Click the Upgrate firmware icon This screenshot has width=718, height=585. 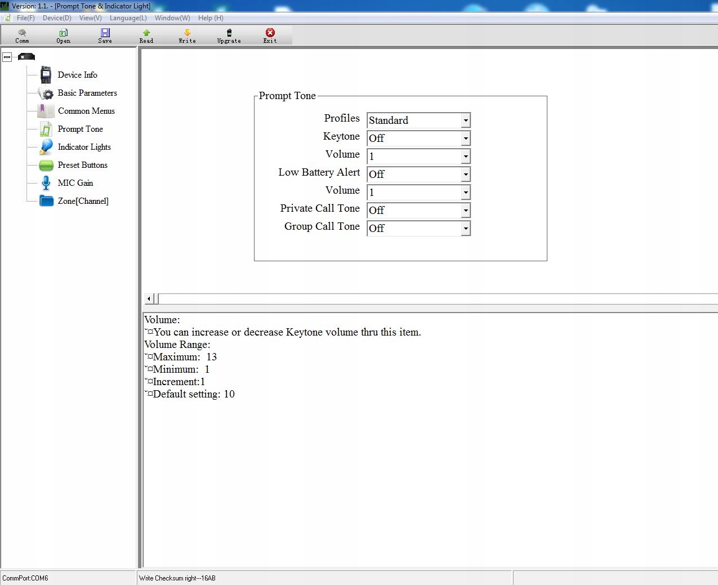(x=229, y=33)
